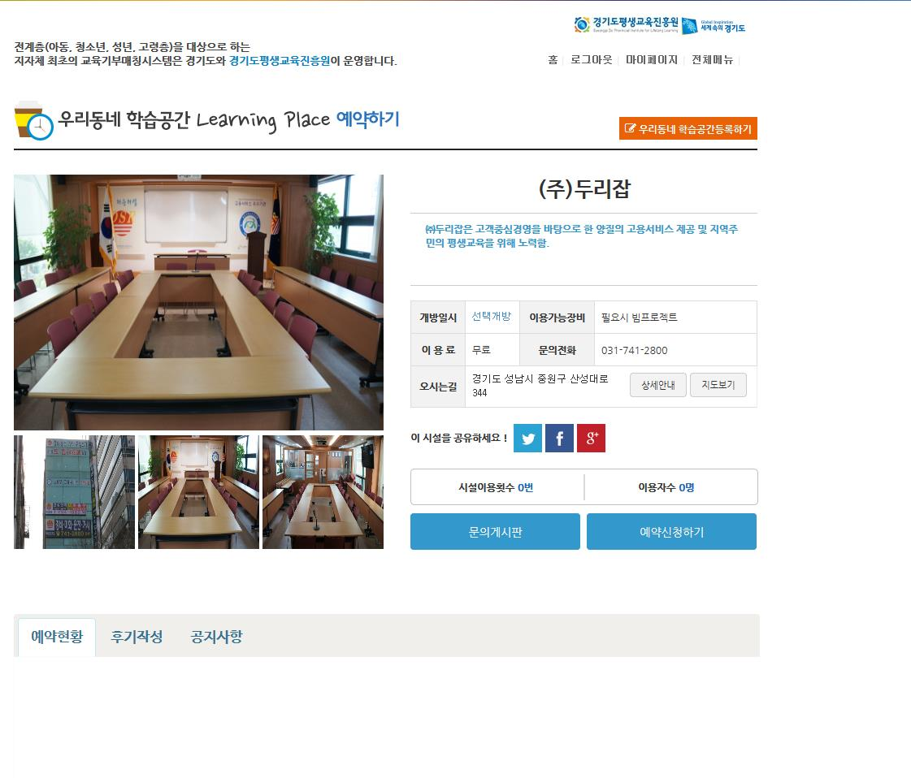Click the 예약신청하기 button
The height and width of the screenshot is (778, 911).
(671, 531)
